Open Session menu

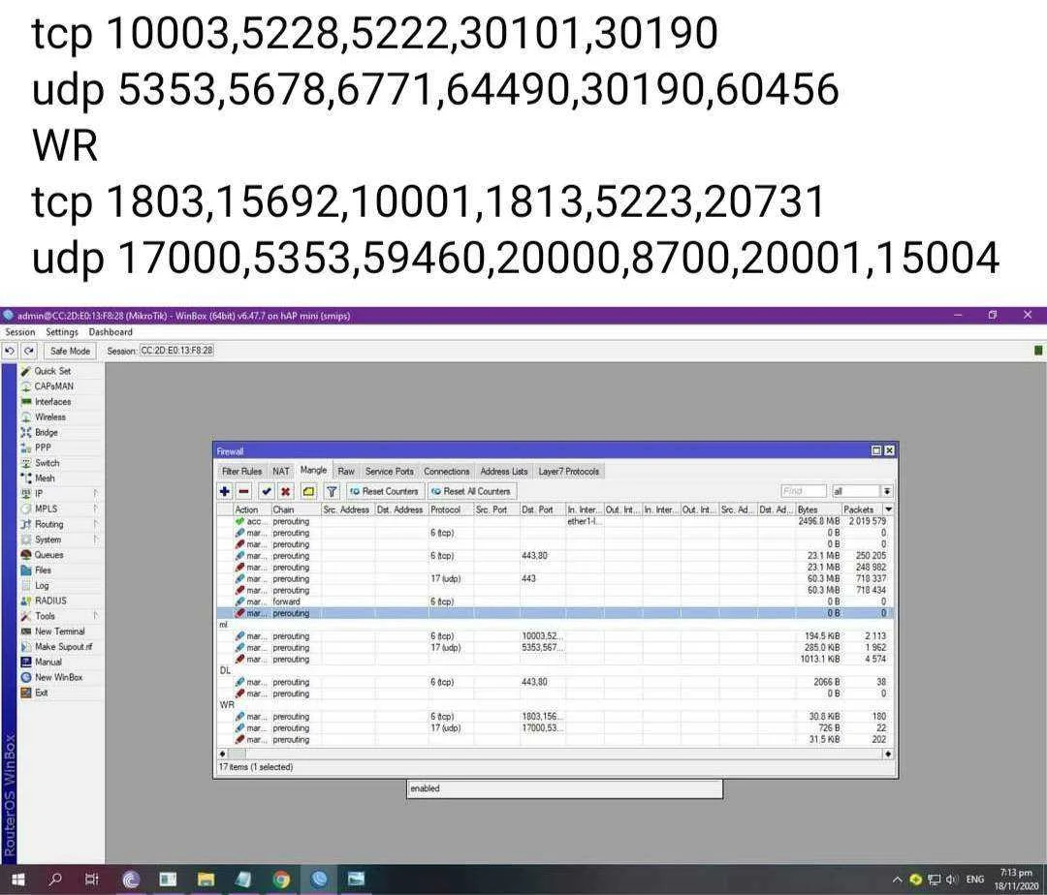click(x=20, y=332)
